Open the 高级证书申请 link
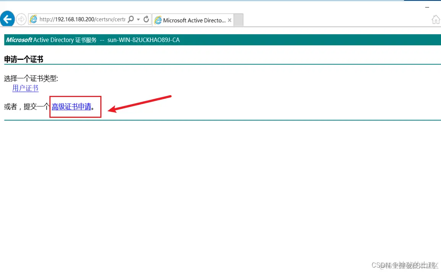The image size is (441, 272). coord(71,107)
